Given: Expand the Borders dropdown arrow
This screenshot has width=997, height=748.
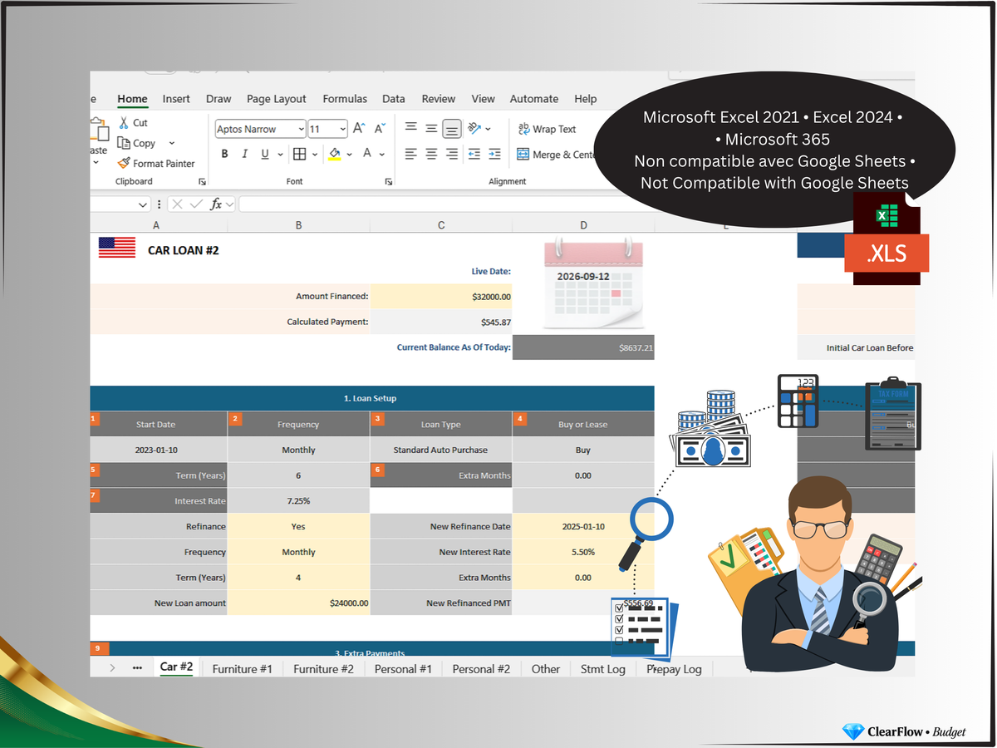Looking at the screenshot, I should [316, 154].
